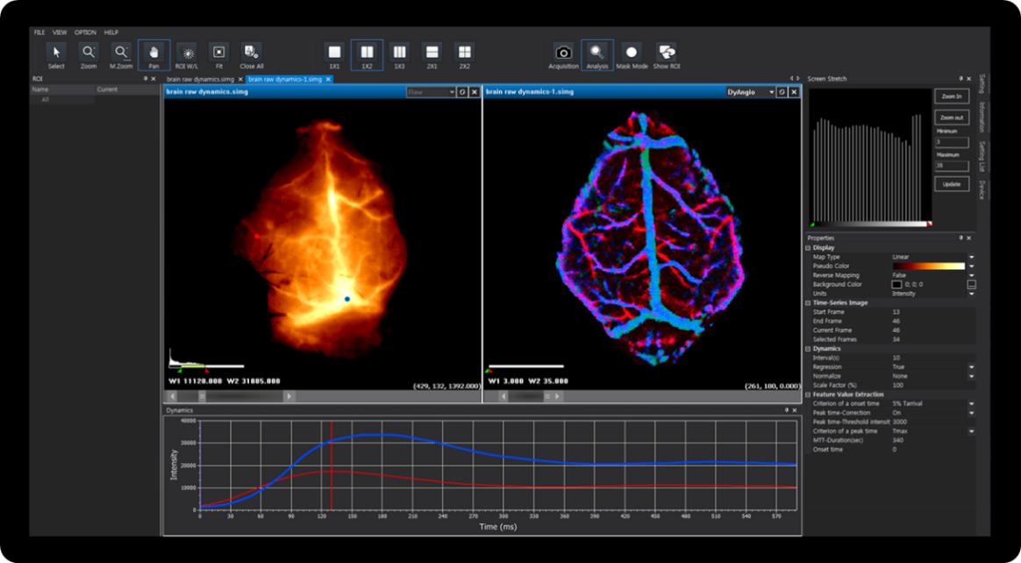The image size is (1021, 563).
Task: Select the Pan hand tool
Action: [x=154, y=54]
